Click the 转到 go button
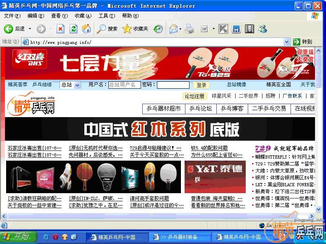This screenshot has height=244, width=326. tap(302, 42)
